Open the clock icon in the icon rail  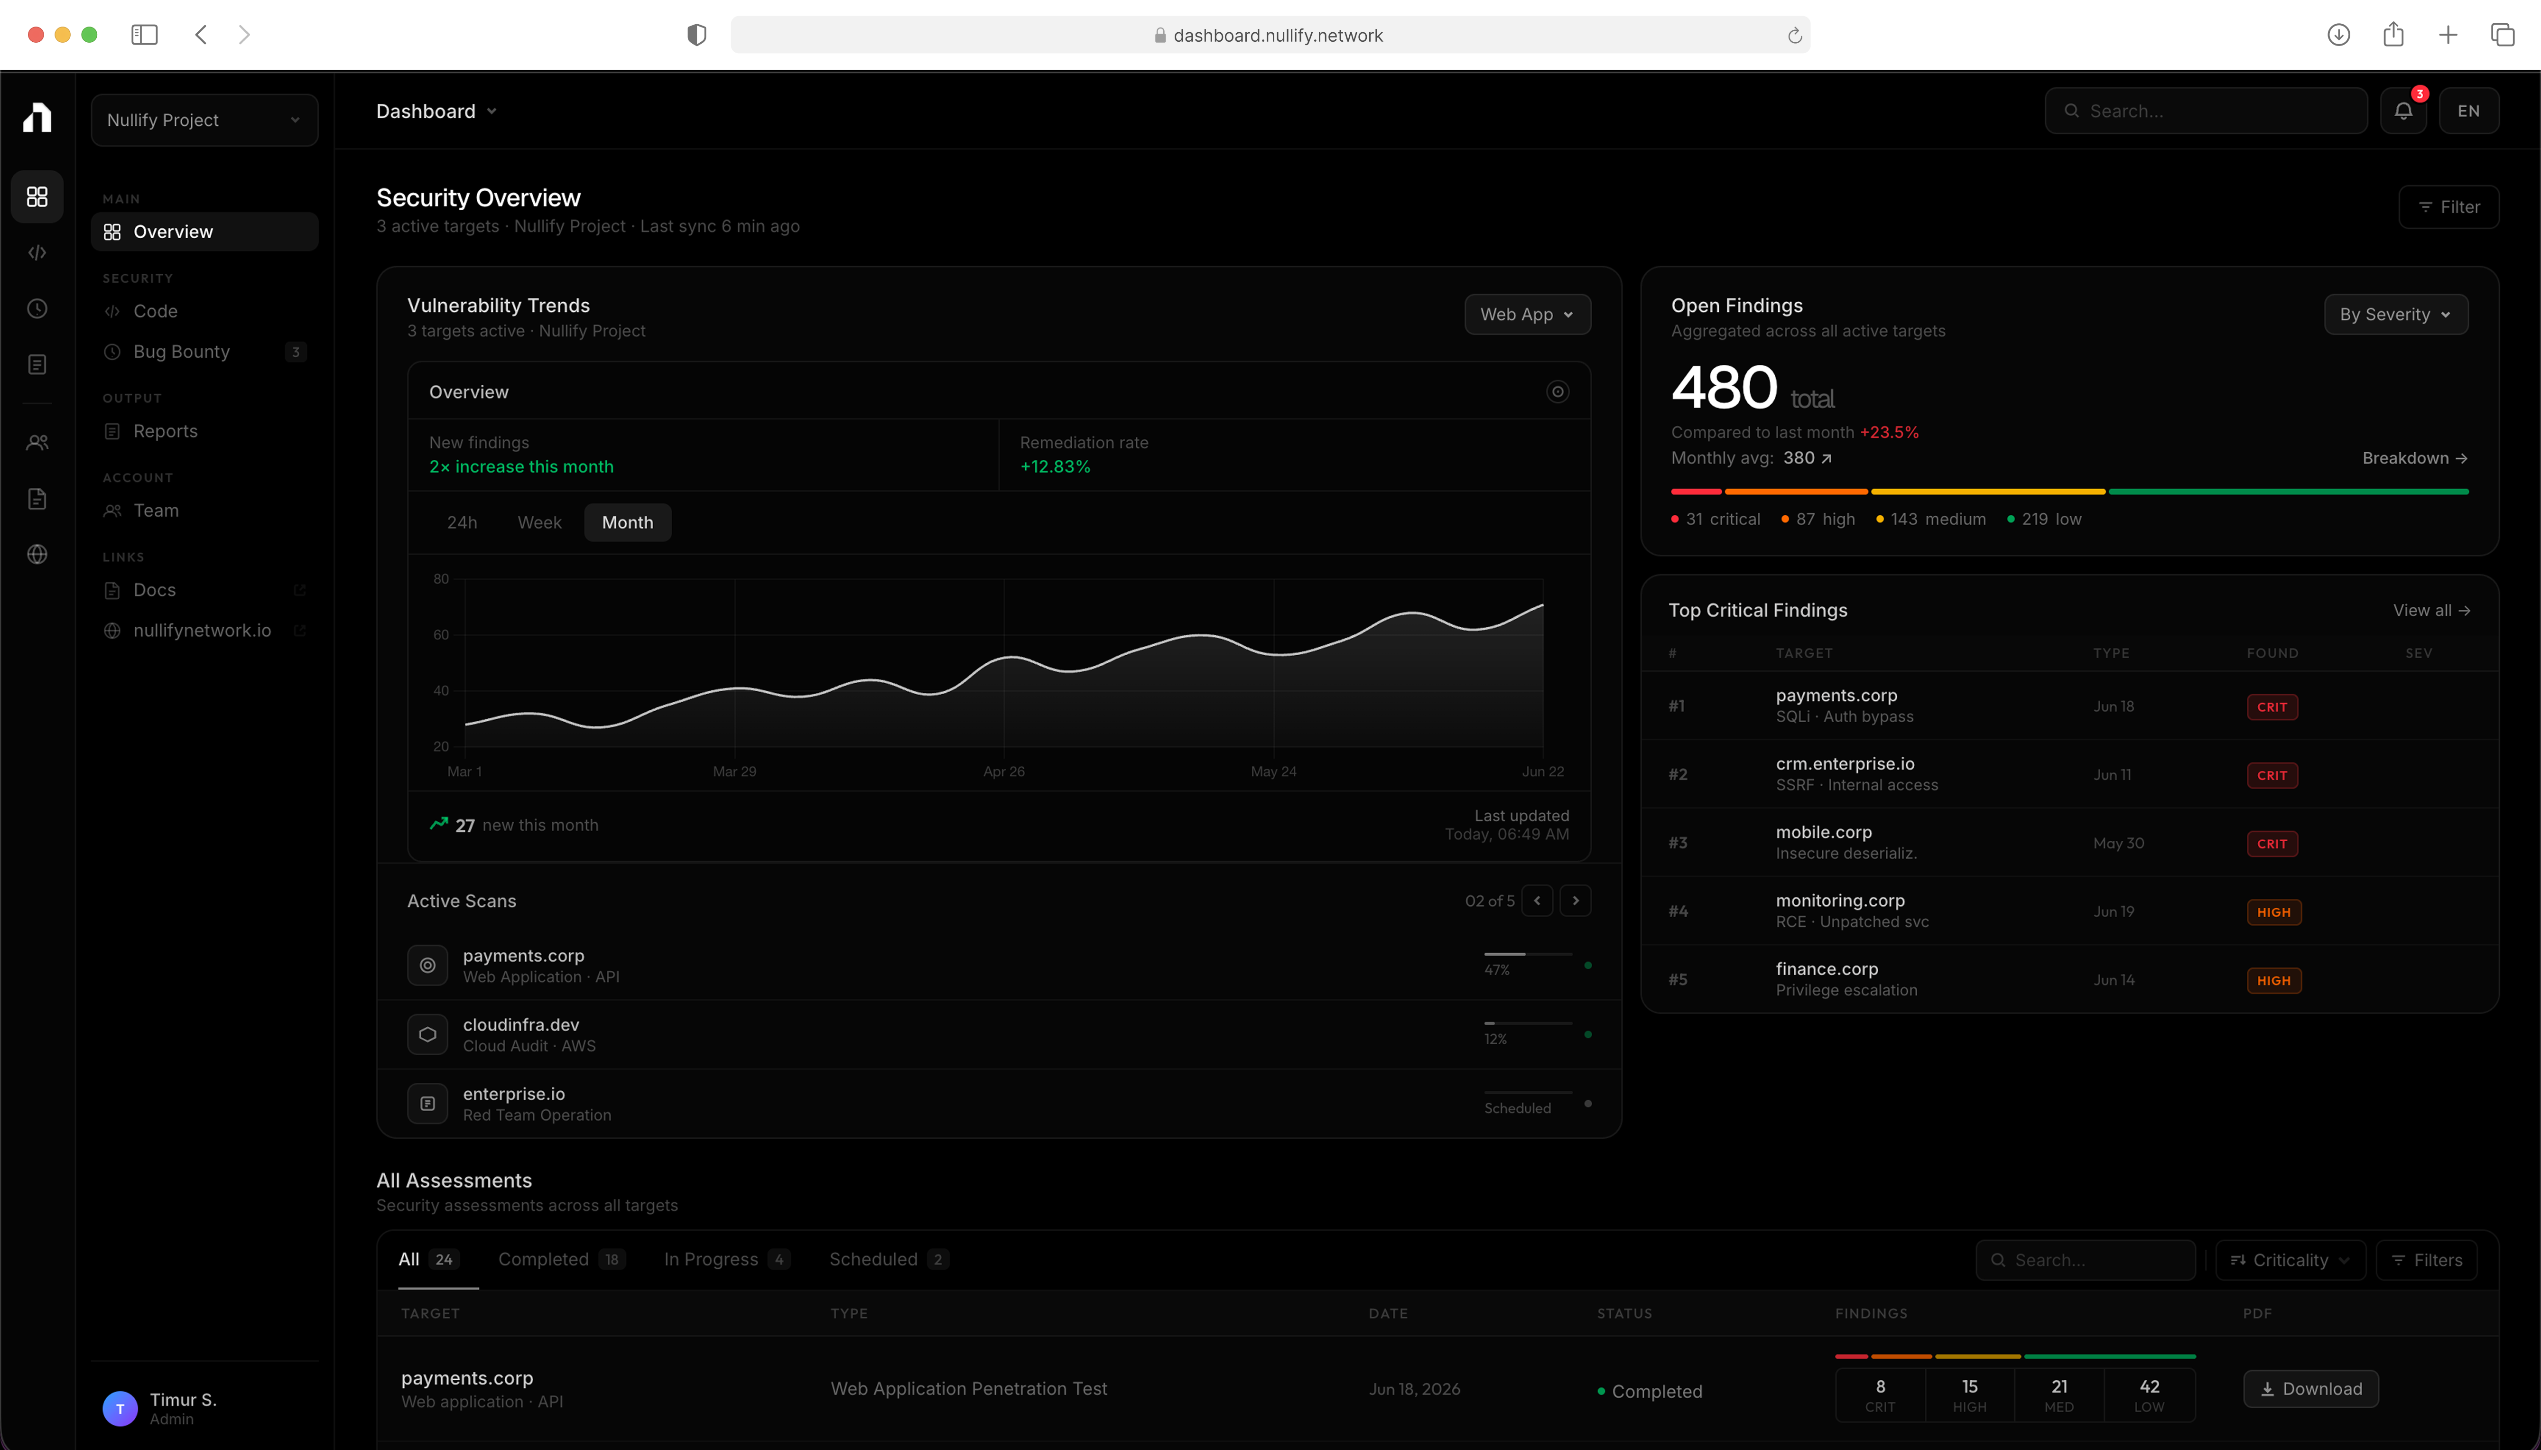(37, 309)
